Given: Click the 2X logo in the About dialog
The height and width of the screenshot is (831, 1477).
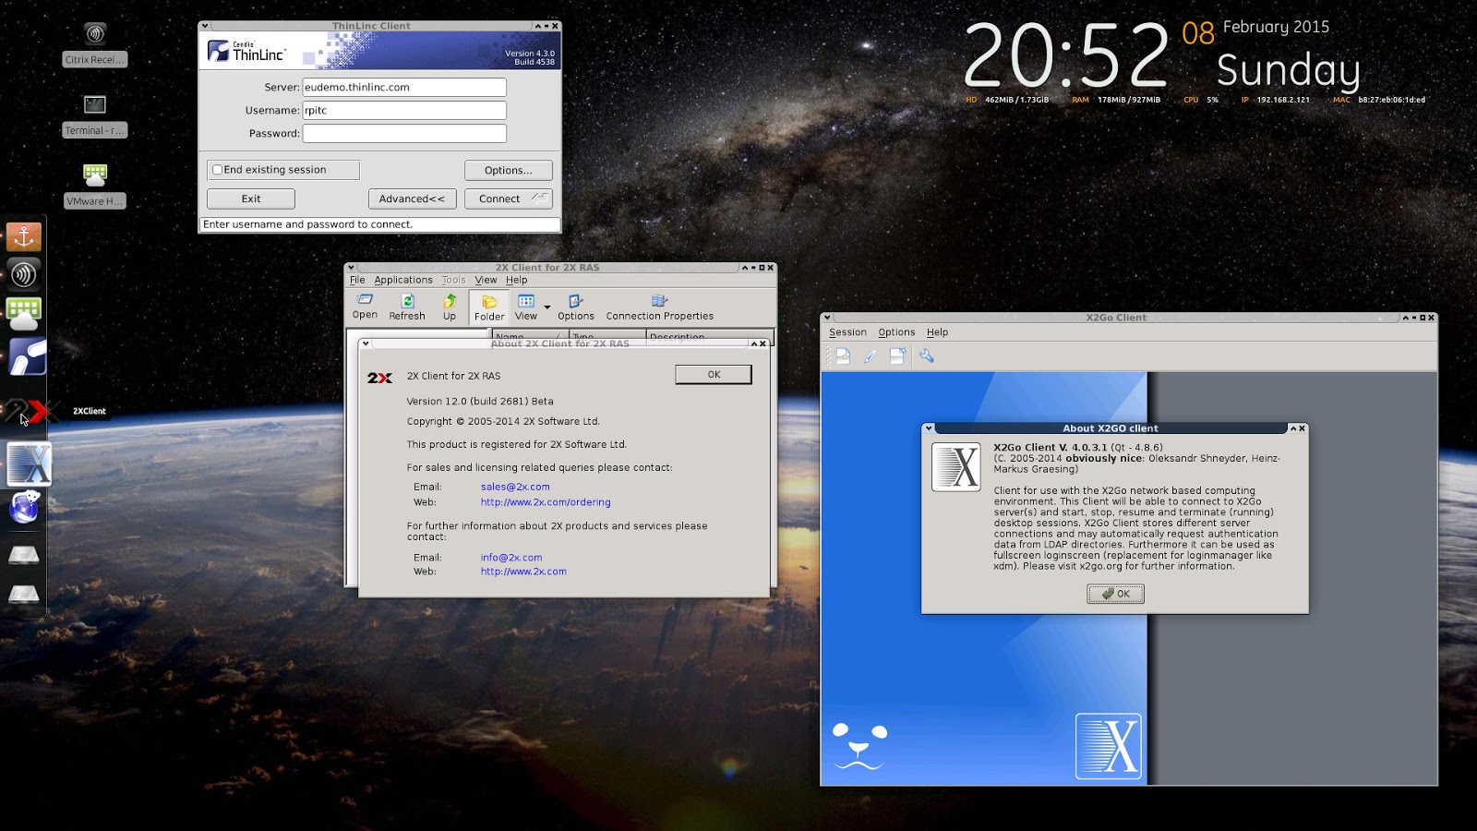Looking at the screenshot, I should point(379,378).
